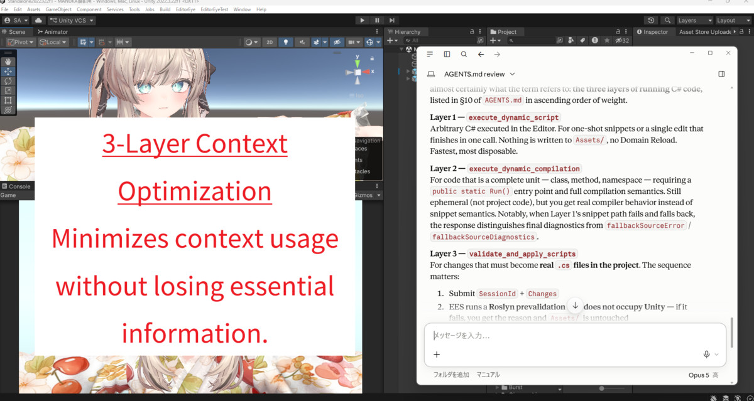Open Hierarchy create (+) dropdown

(393, 40)
